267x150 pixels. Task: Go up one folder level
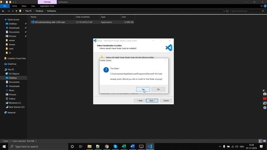[16, 11]
